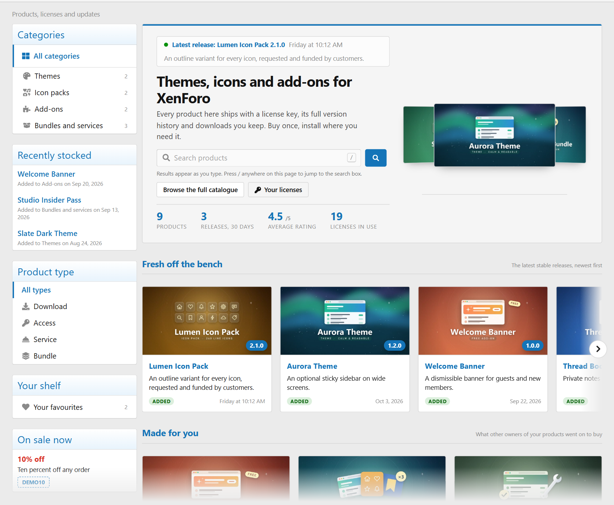Click the Icon packs shapes icon
This screenshot has height=505, width=614.
[x=27, y=93]
